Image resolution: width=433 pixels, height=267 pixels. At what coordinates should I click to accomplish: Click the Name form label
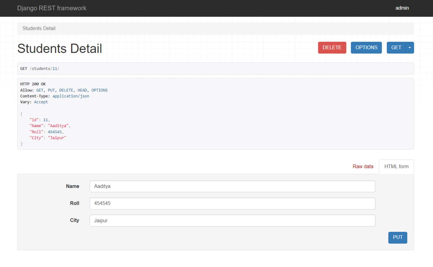(72, 186)
